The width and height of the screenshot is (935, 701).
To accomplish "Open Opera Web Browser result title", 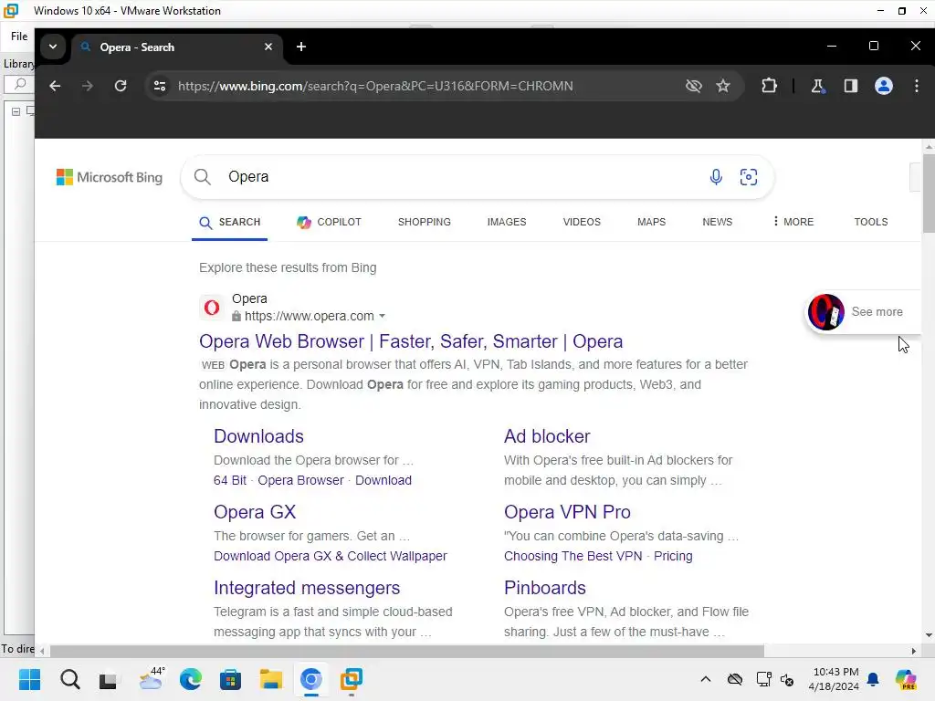I will [411, 341].
